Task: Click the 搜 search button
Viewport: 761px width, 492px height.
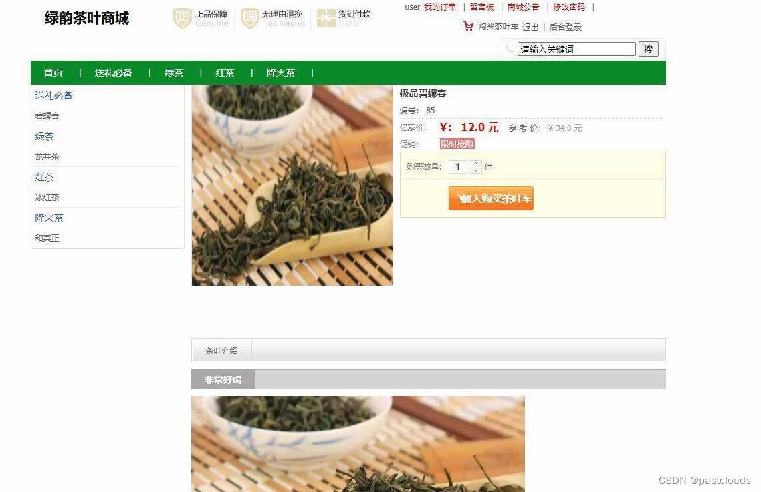Action: tap(649, 49)
